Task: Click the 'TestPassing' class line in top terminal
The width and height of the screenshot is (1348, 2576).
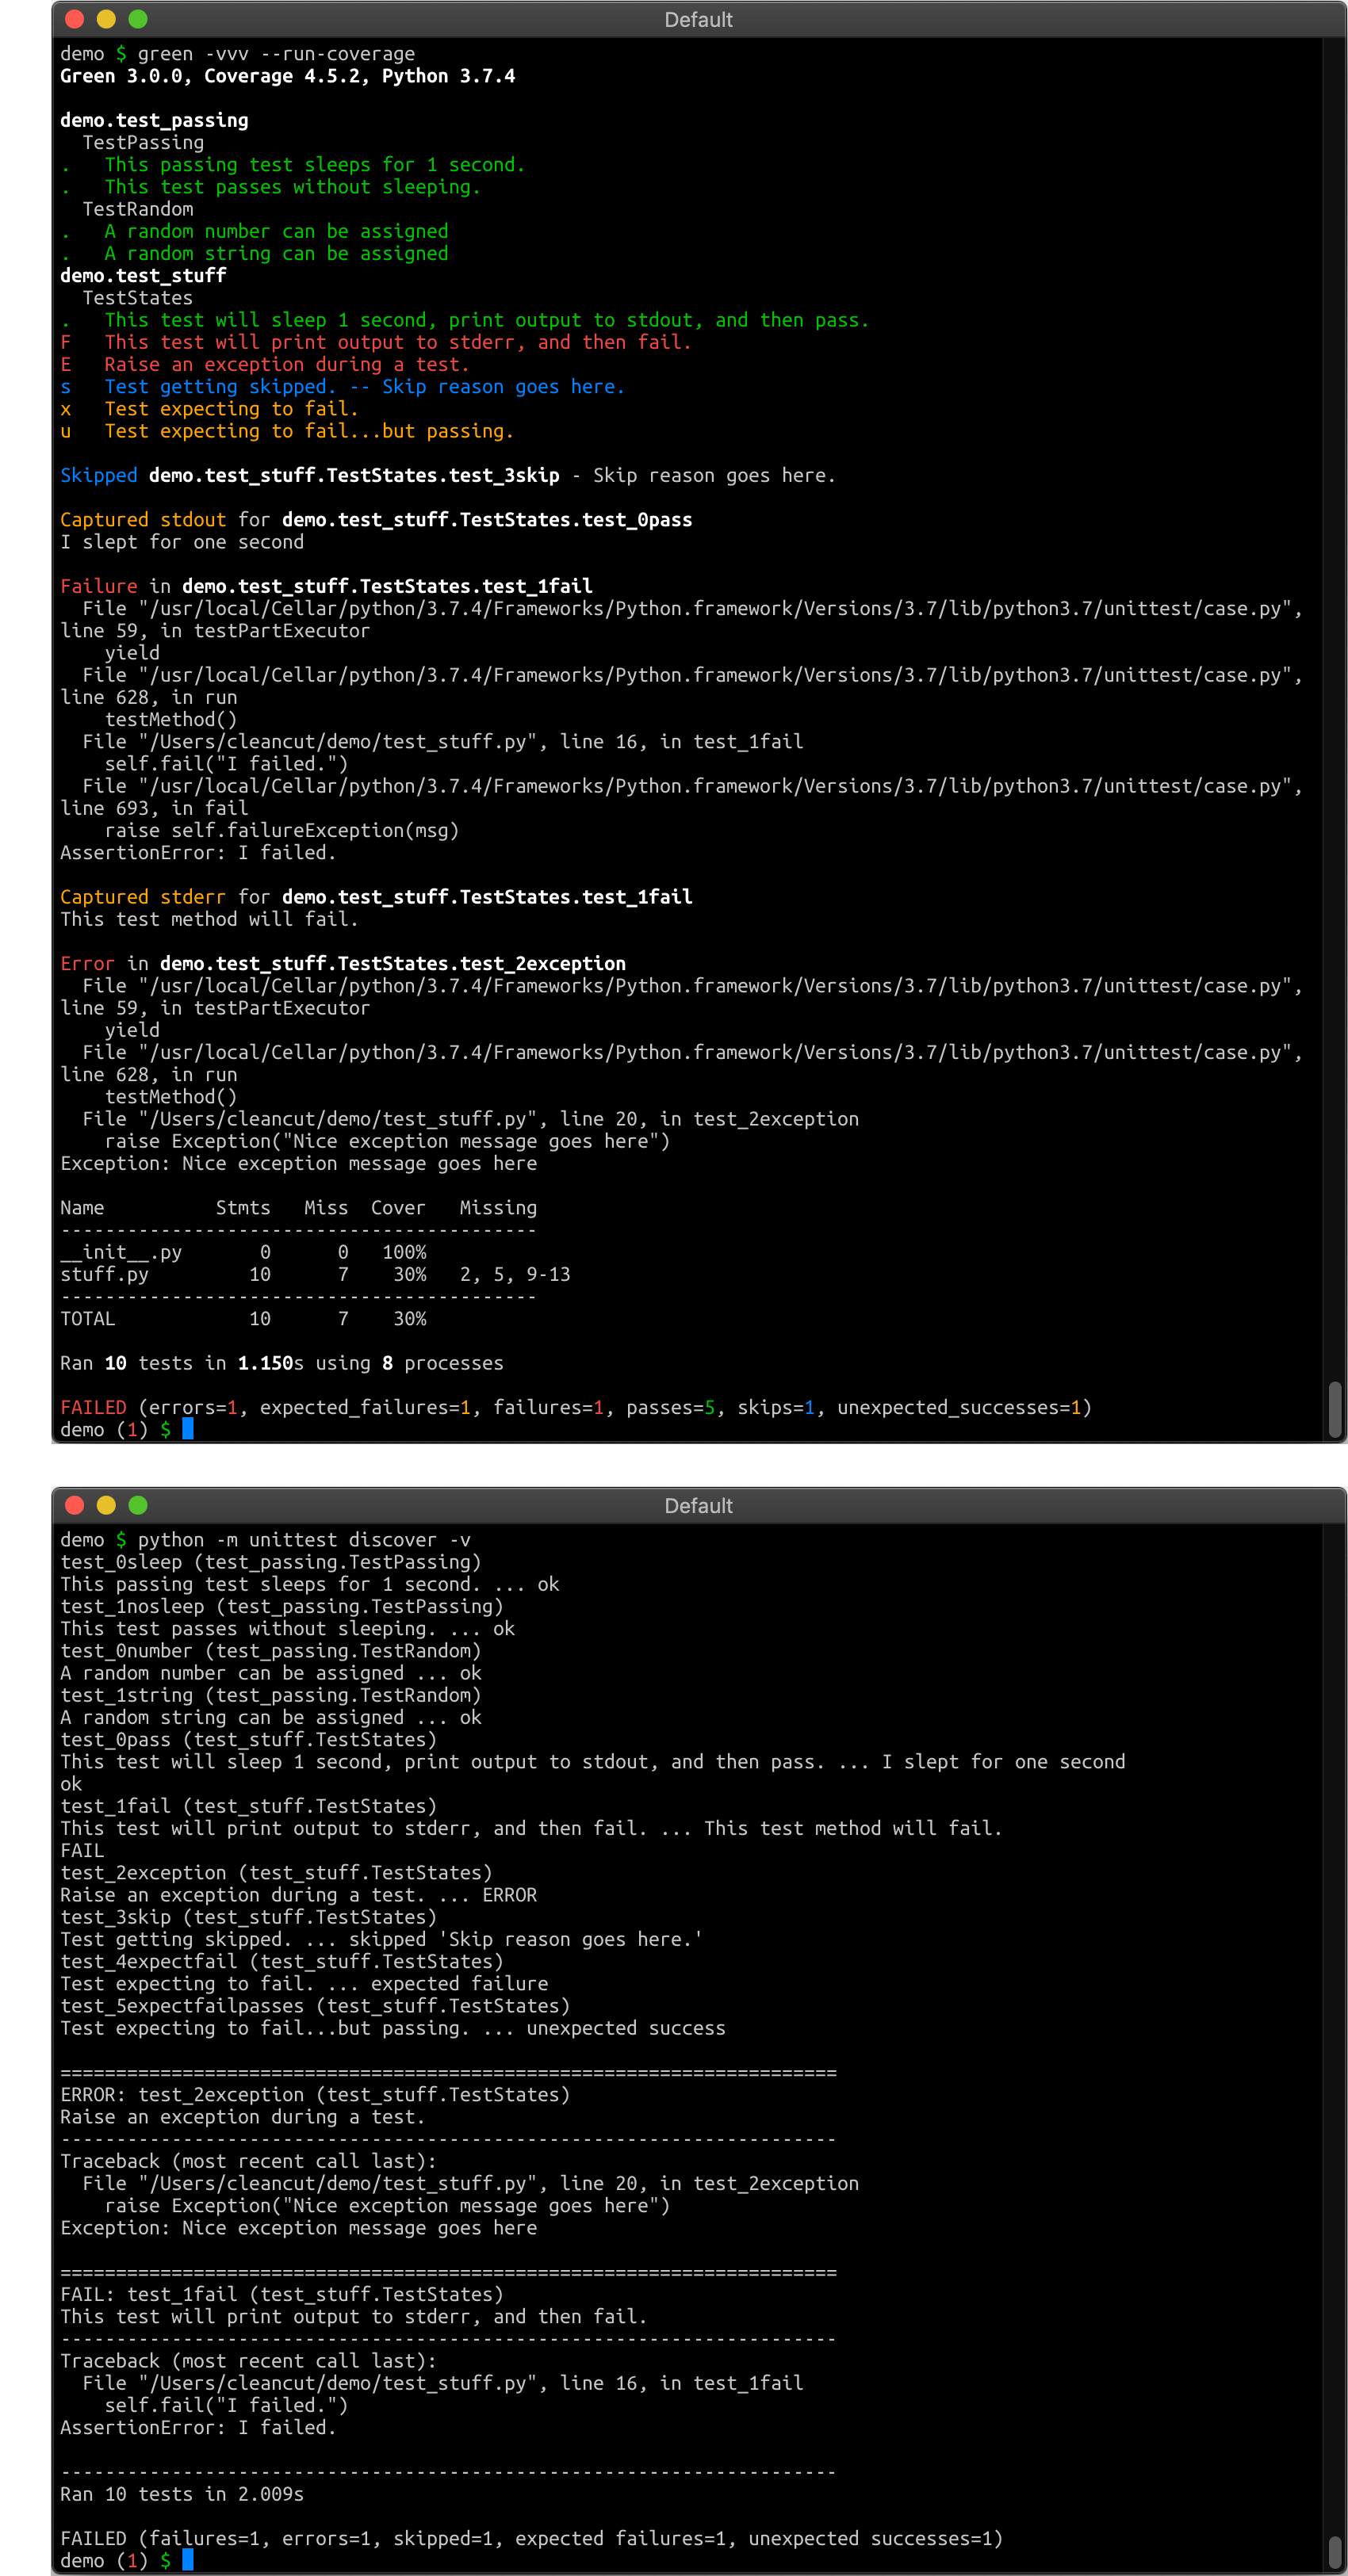Action: click(143, 142)
